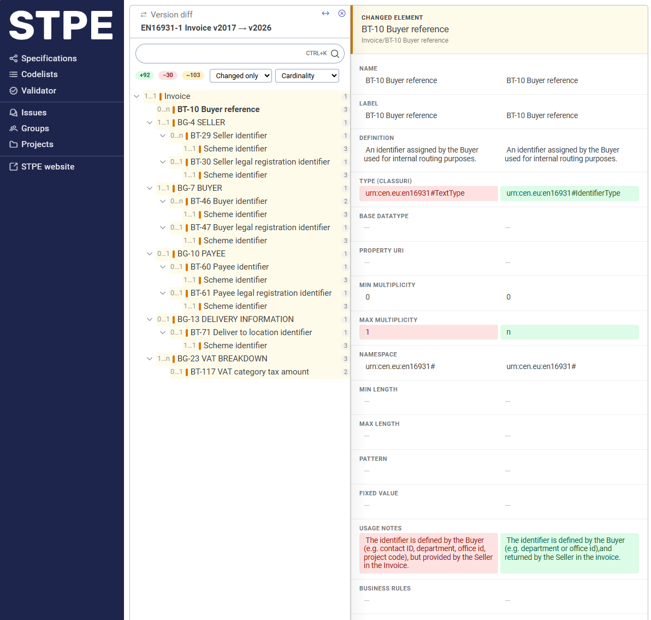Click the Issues chat icon
Screen dimensions: 651x620
coord(14,113)
